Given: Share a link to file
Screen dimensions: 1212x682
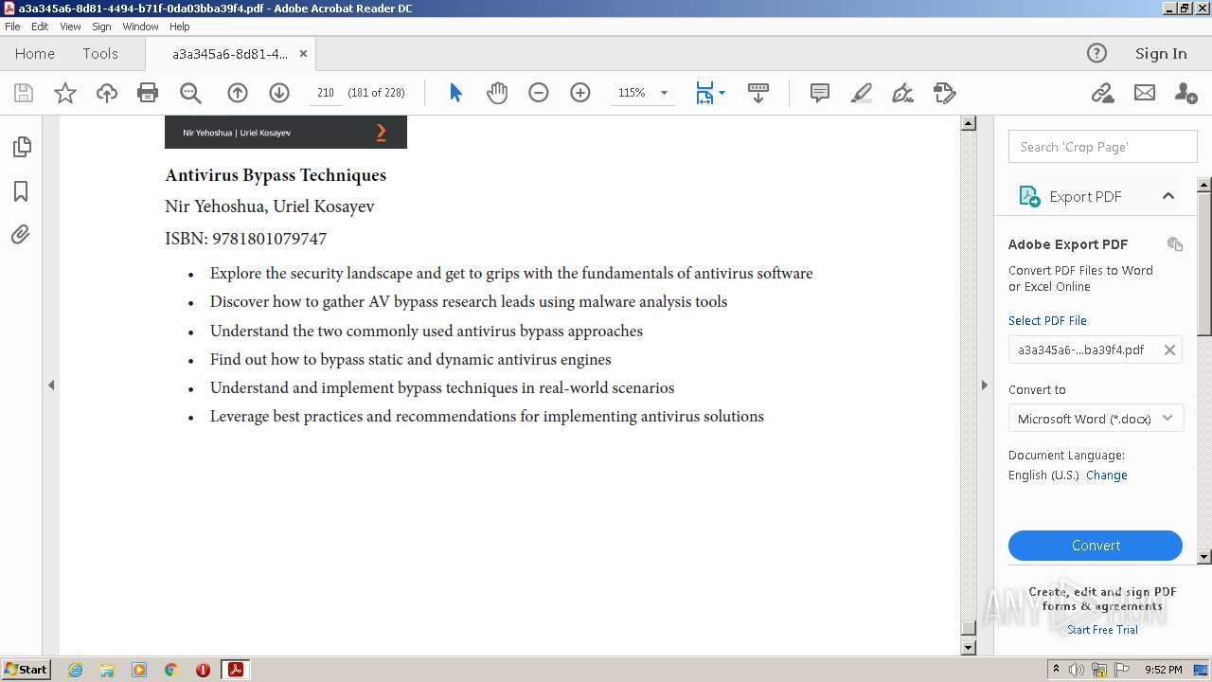Looking at the screenshot, I should [1102, 93].
